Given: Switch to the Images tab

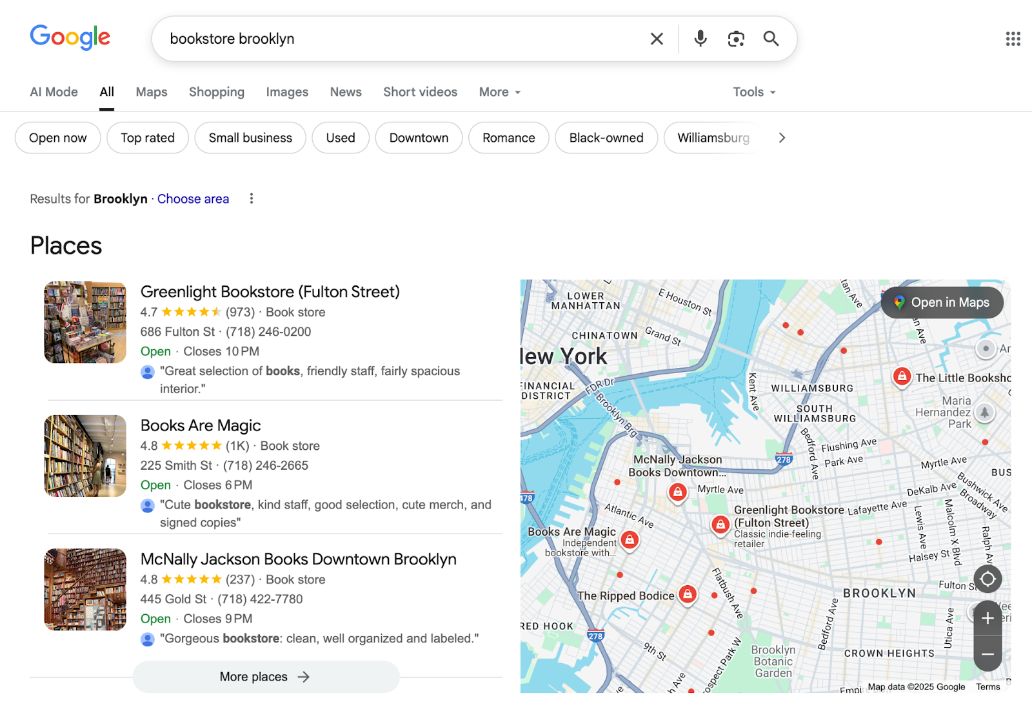Looking at the screenshot, I should click(x=287, y=92).
